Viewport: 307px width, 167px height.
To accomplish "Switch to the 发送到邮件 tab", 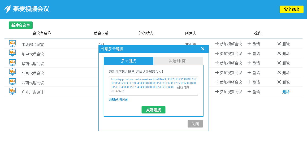I will click(x=178, y=61).
